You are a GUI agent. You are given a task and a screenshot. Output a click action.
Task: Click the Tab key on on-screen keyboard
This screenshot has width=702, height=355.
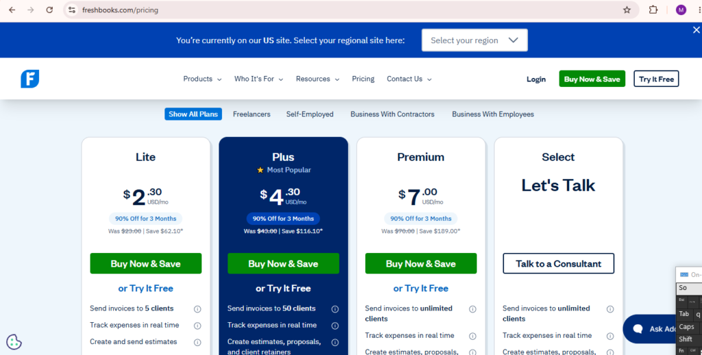tap(684, 315)
